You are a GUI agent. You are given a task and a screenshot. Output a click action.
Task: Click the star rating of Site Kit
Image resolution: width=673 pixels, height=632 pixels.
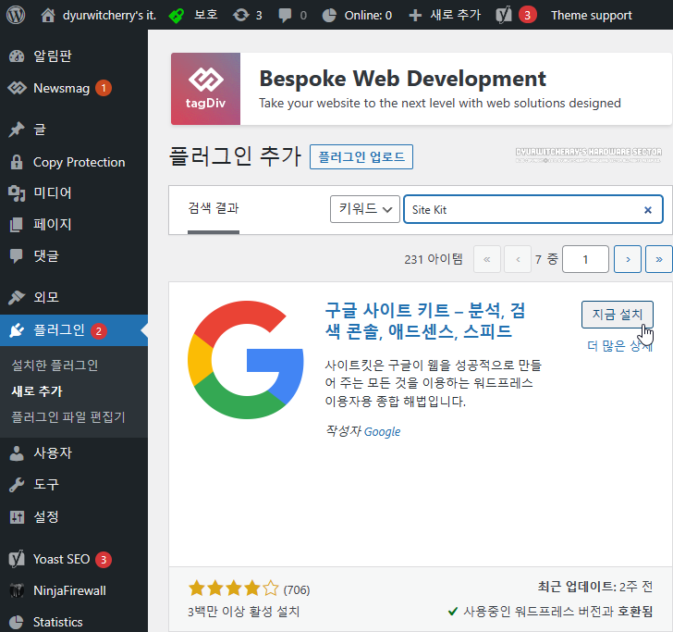[234, 589]
